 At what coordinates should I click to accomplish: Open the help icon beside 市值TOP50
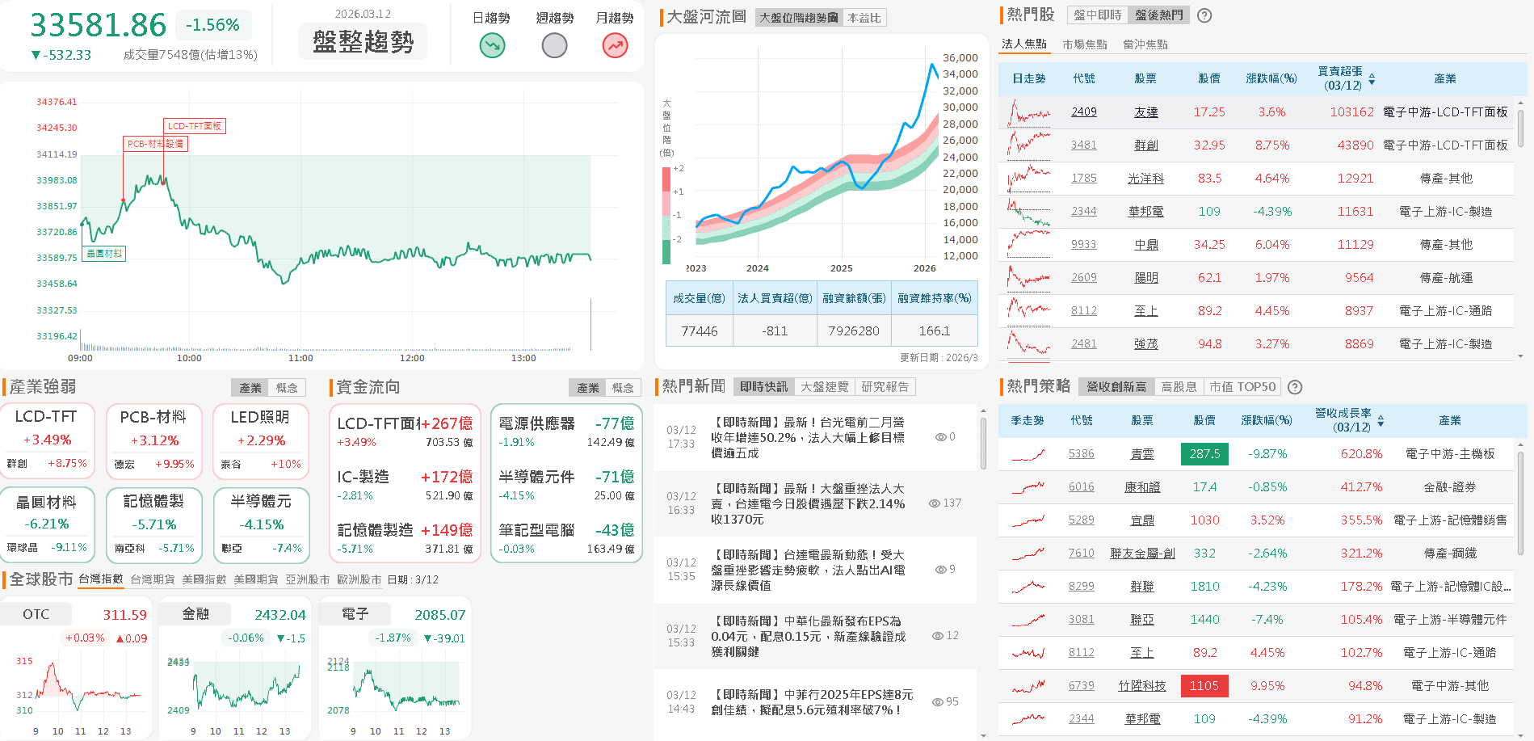[x=1295, y=387]
